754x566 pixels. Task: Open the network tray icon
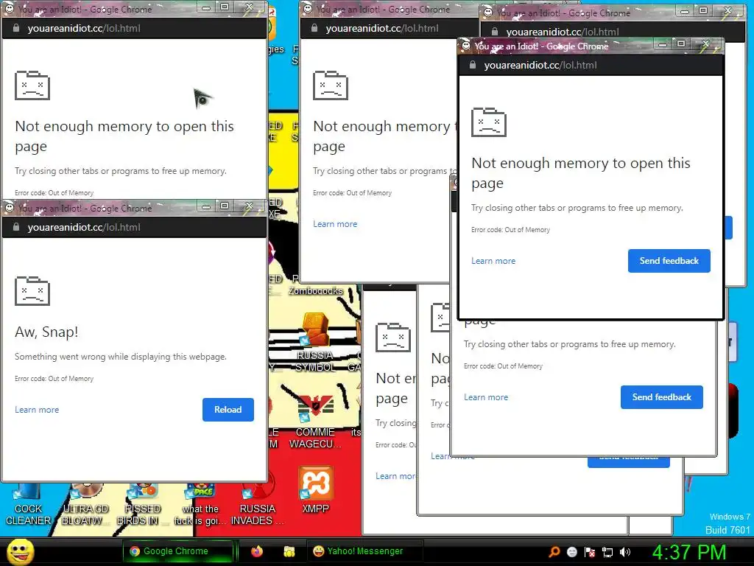pyautogui.click(x=607, y=552)
